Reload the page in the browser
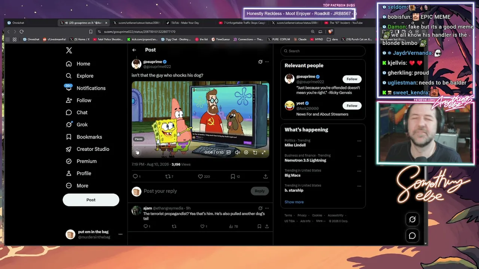The width and height of the screenshot is (479, 269). (x=22, y=32)
